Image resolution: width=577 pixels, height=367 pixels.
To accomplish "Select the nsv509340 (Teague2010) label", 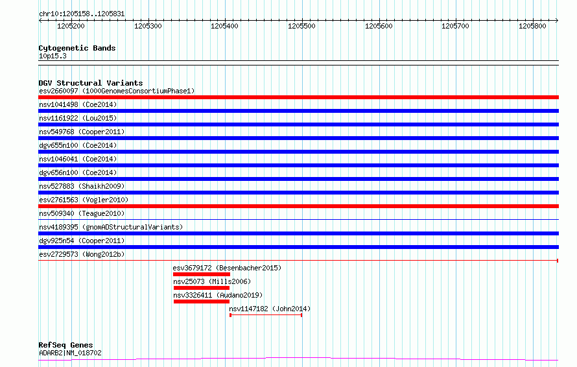I will click(x=82, y=213).
